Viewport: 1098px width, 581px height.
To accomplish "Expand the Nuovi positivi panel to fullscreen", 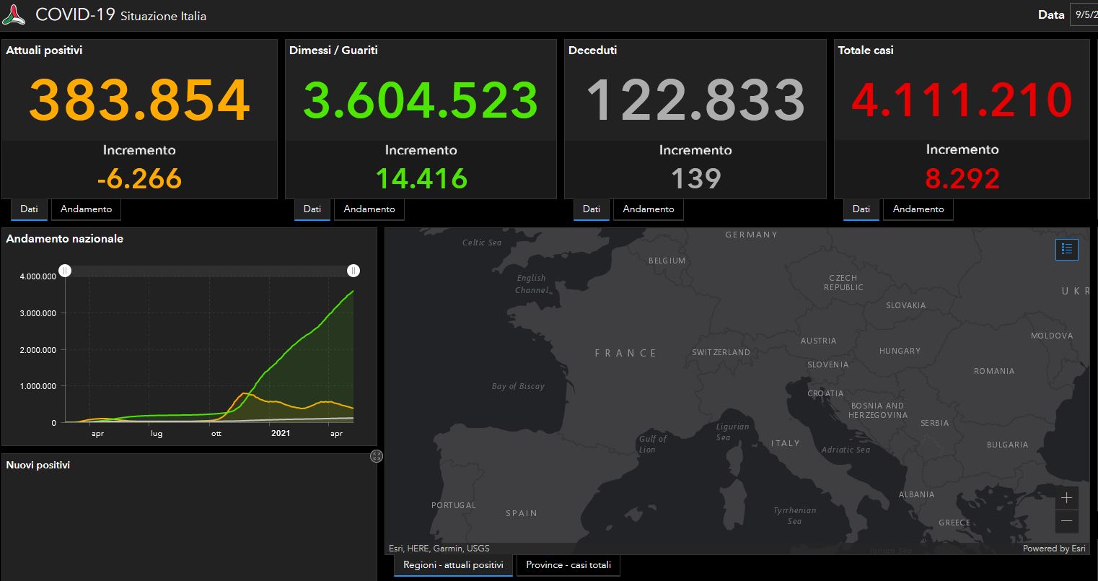I will 375,456.
